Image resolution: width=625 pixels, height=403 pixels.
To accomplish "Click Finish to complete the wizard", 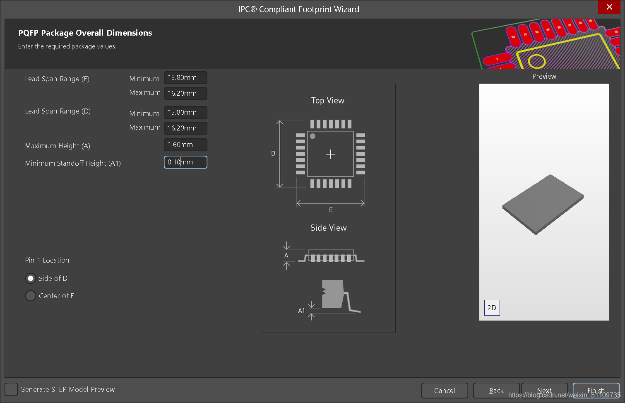I will pyautogui.click(x=596, y=391).
